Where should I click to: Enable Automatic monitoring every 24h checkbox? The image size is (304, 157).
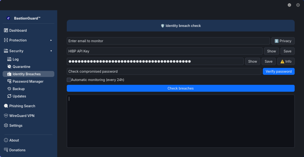(x=69, y=80)
